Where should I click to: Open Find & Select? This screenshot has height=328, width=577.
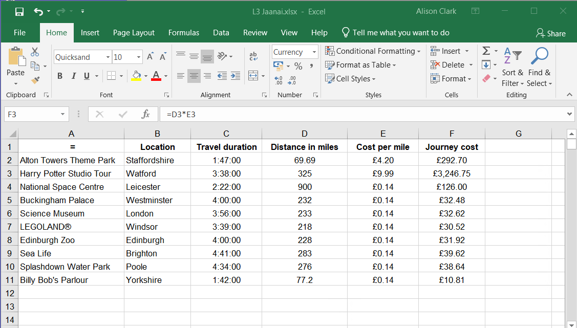click(540, 67)
